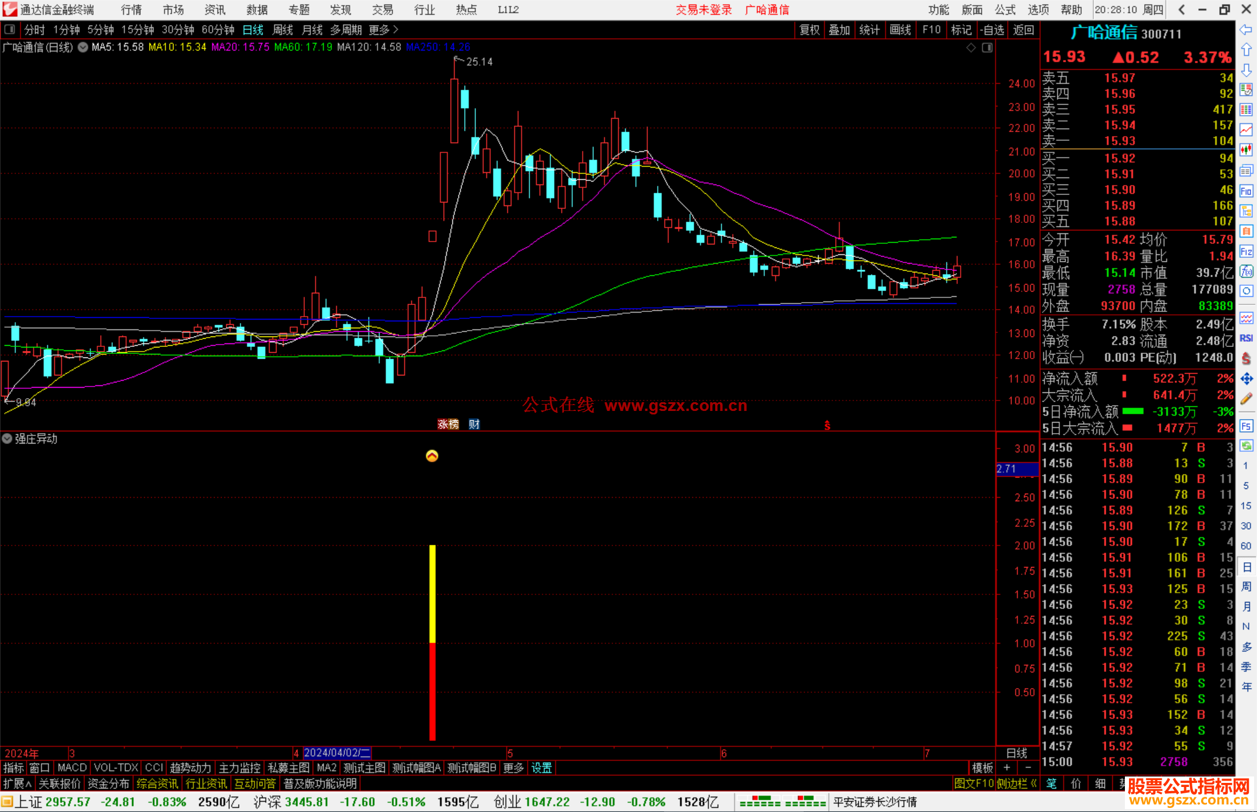
Task: Click the 复权 button above chart
Action: point(809,30)
